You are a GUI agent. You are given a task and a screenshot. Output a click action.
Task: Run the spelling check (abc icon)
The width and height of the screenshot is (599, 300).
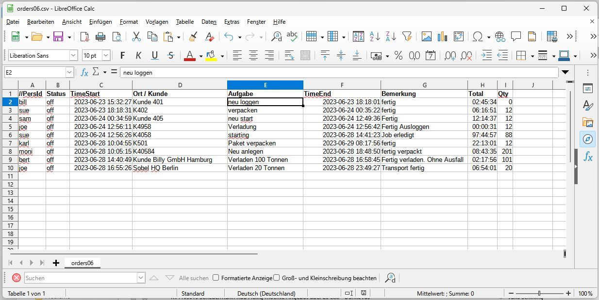[292, 37]
